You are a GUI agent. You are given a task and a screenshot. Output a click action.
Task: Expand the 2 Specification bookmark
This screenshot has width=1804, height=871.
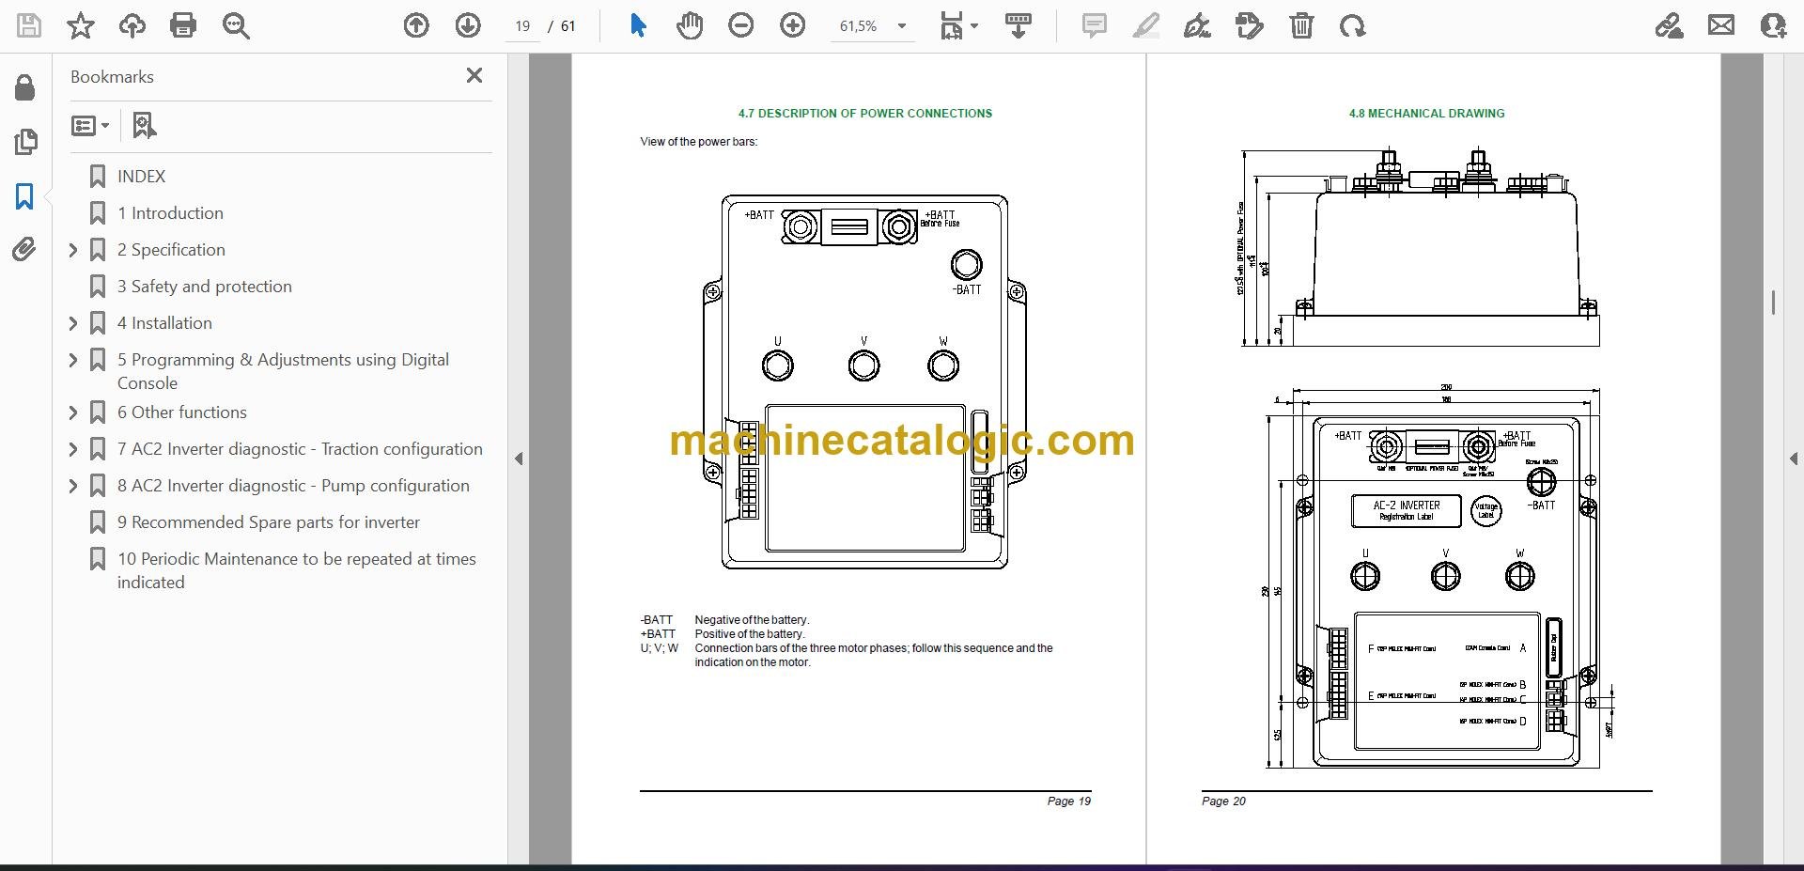tap(73, 250)
